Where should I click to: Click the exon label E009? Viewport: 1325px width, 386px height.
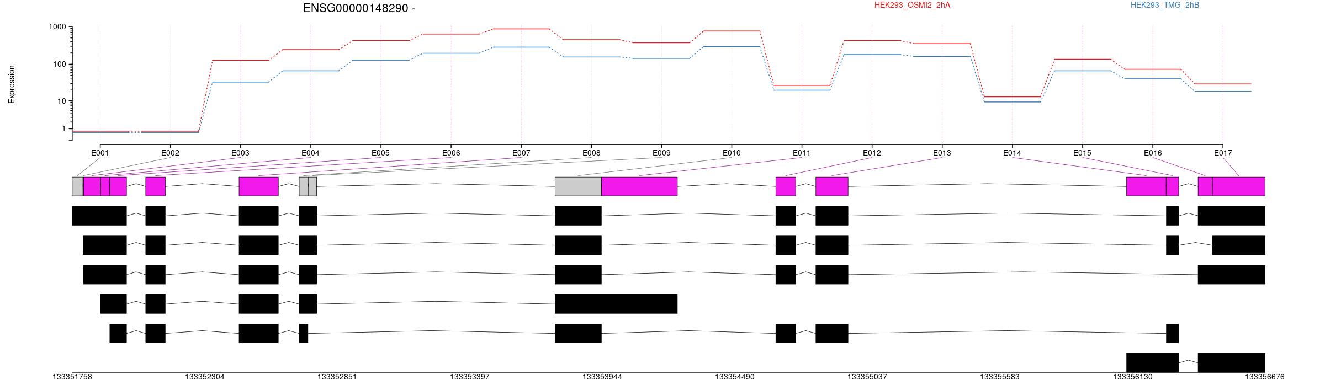661,153
